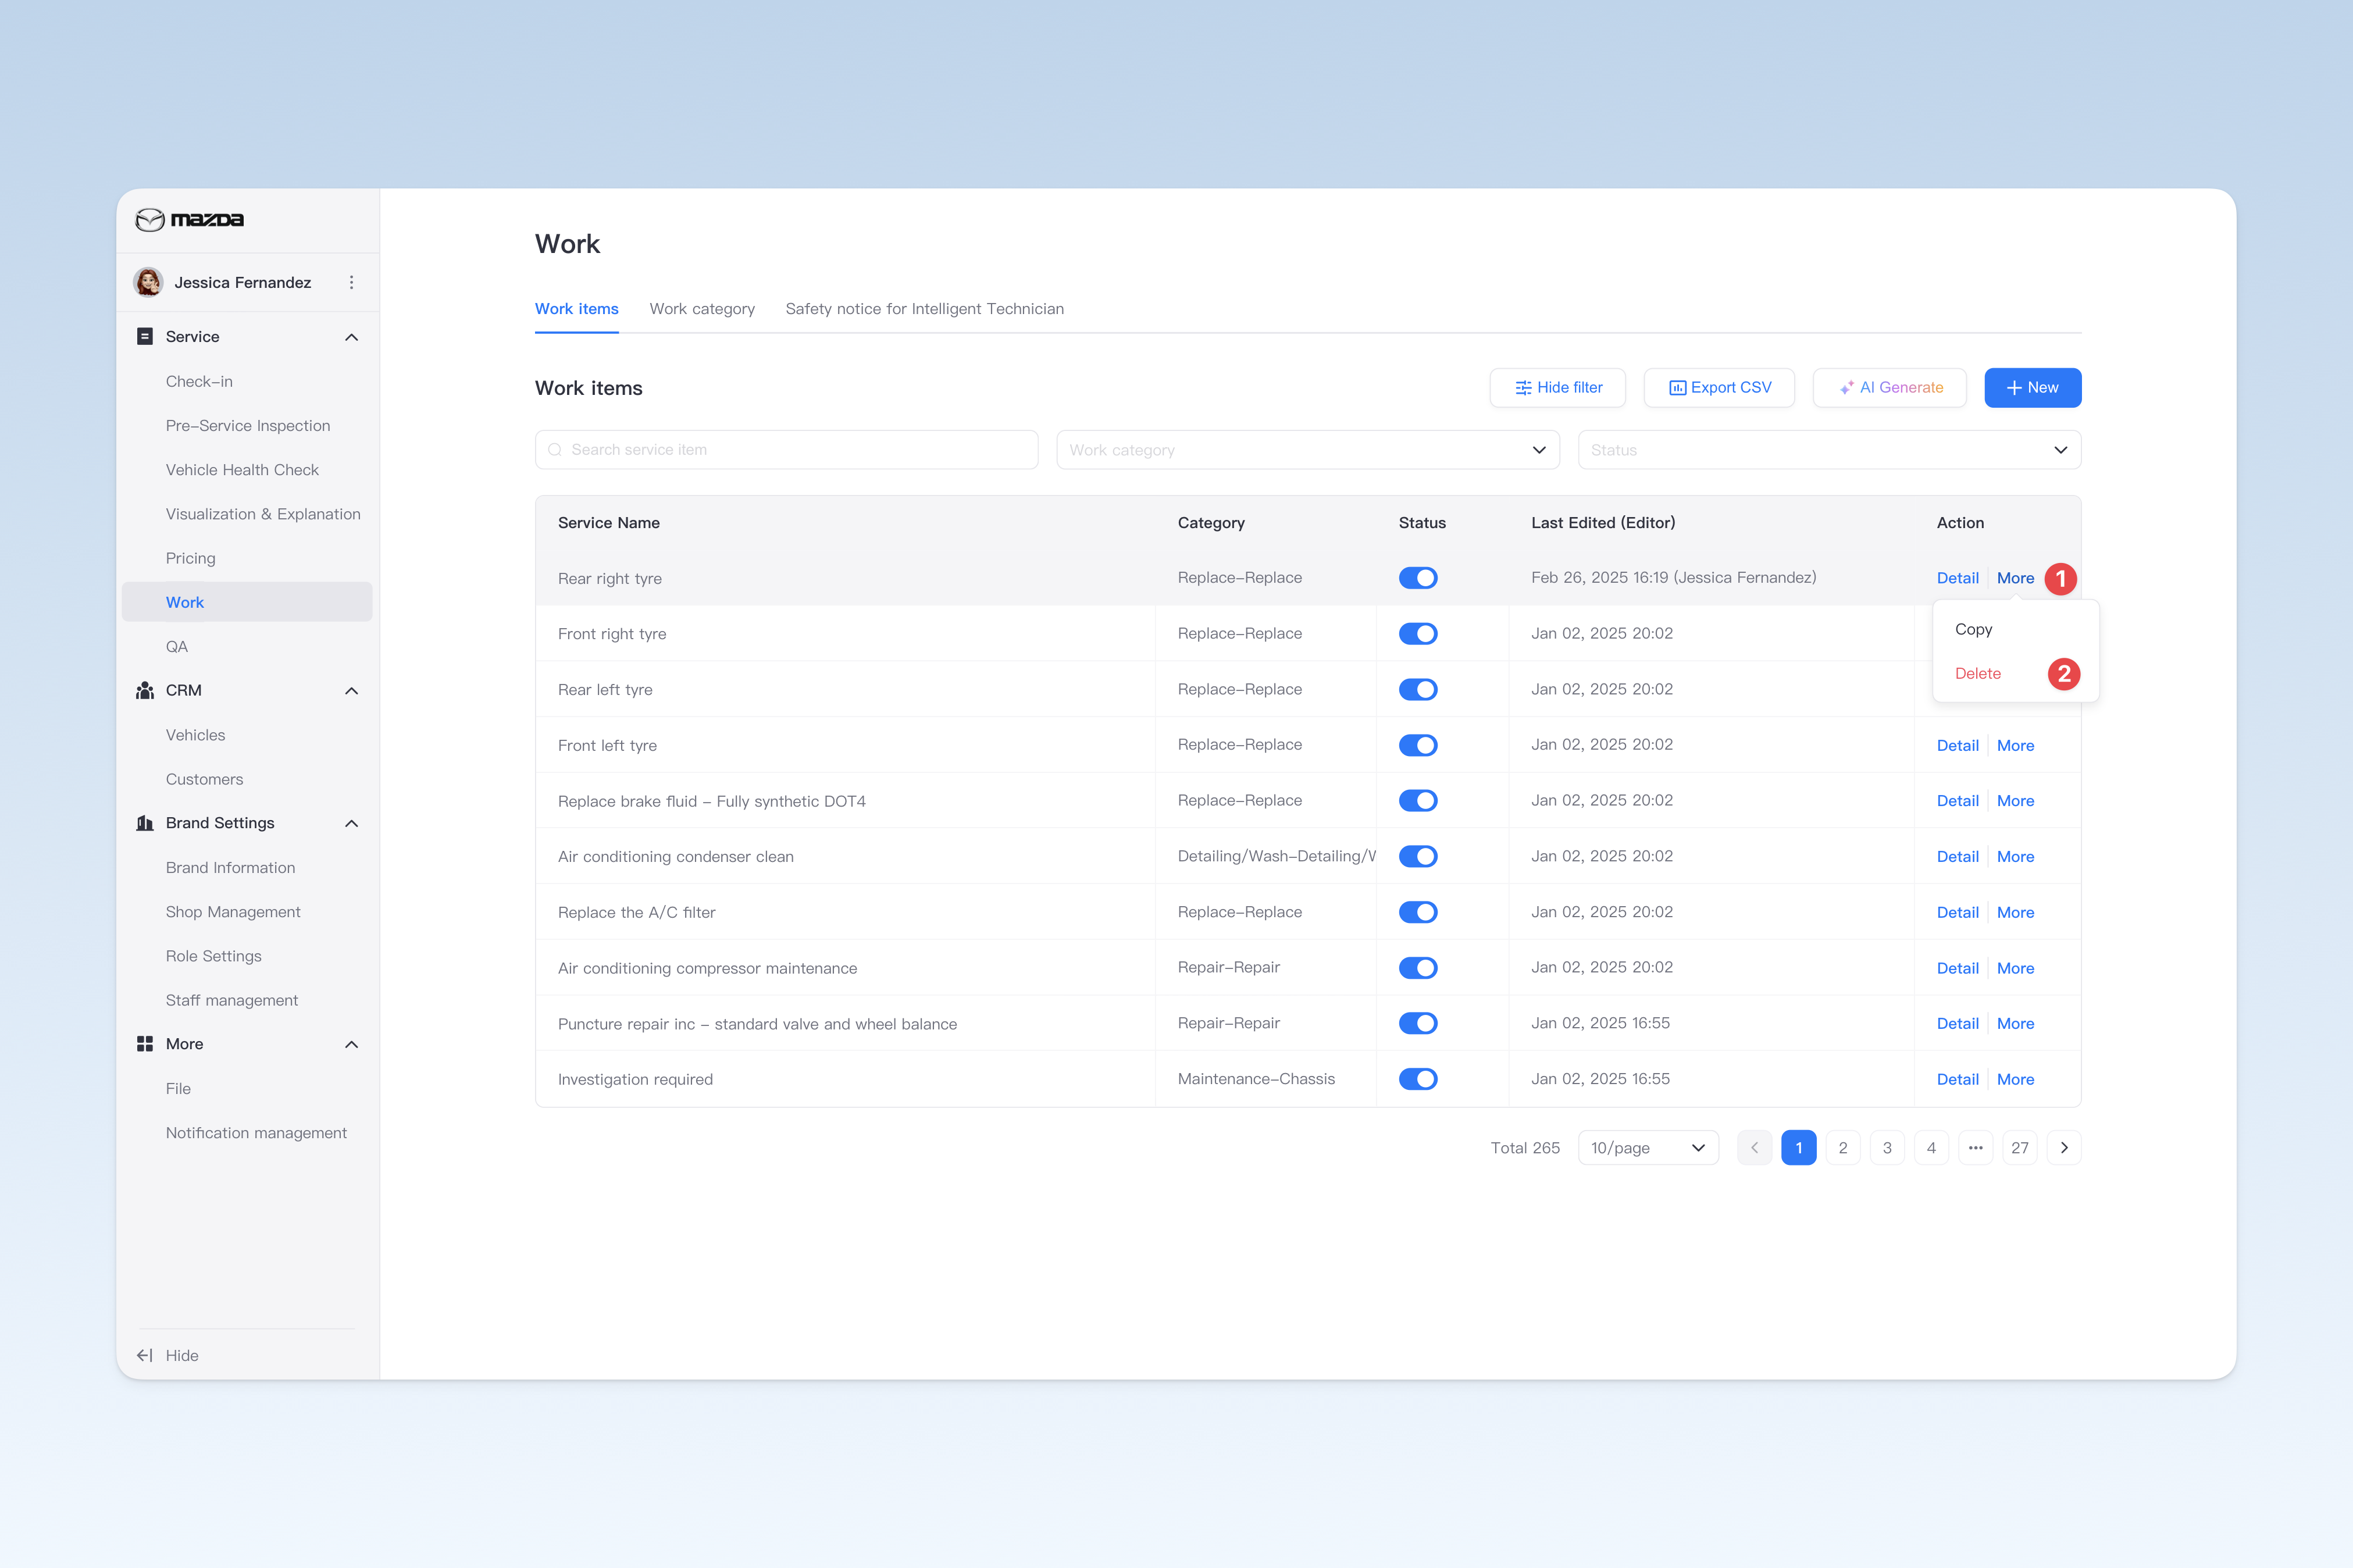2353x1568 pixels.
Task: Disable the Front left tyre status switch
Action: 1418,745
